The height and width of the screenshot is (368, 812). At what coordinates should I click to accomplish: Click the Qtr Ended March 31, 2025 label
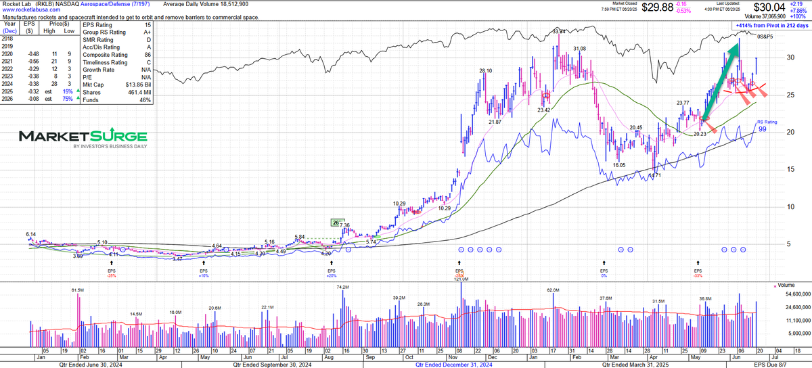point(635,363)
